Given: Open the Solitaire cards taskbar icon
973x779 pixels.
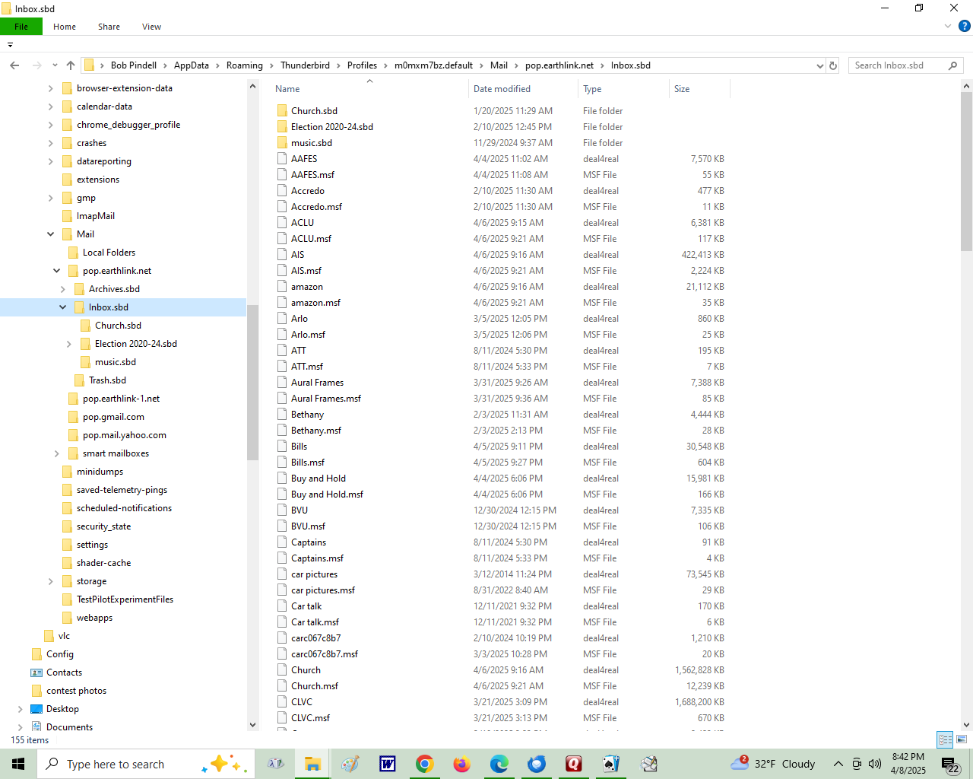Looking at the screenshot, I should 611,764.
